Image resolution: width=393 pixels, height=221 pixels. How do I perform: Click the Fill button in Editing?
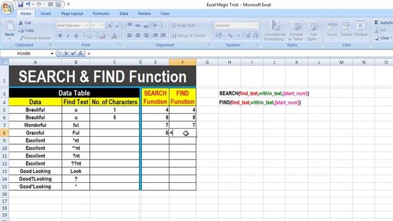381,30
